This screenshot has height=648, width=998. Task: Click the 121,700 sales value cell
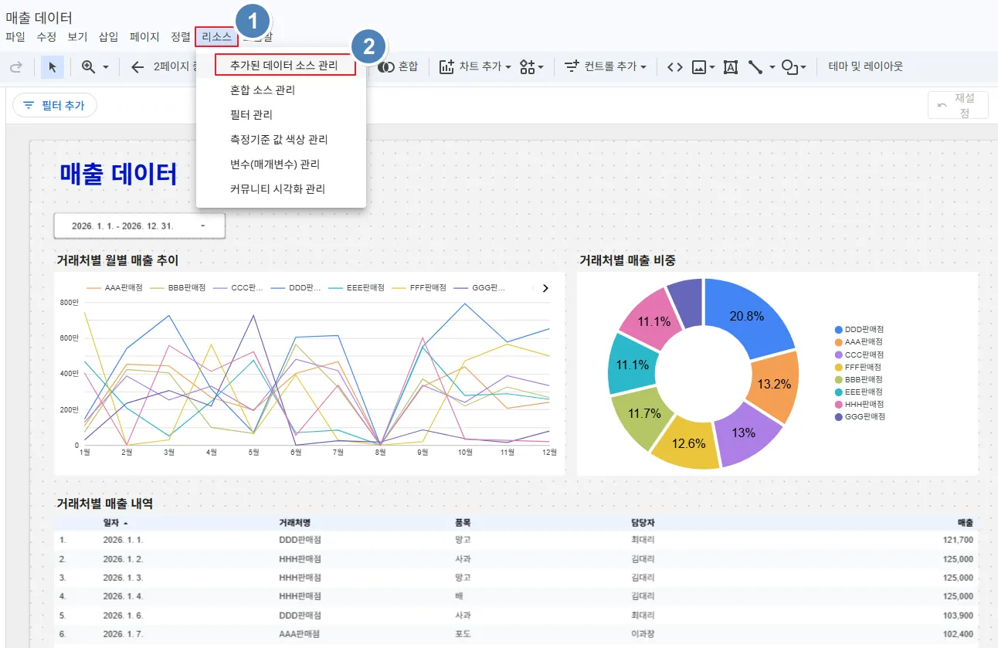click(x=958, y=540)
